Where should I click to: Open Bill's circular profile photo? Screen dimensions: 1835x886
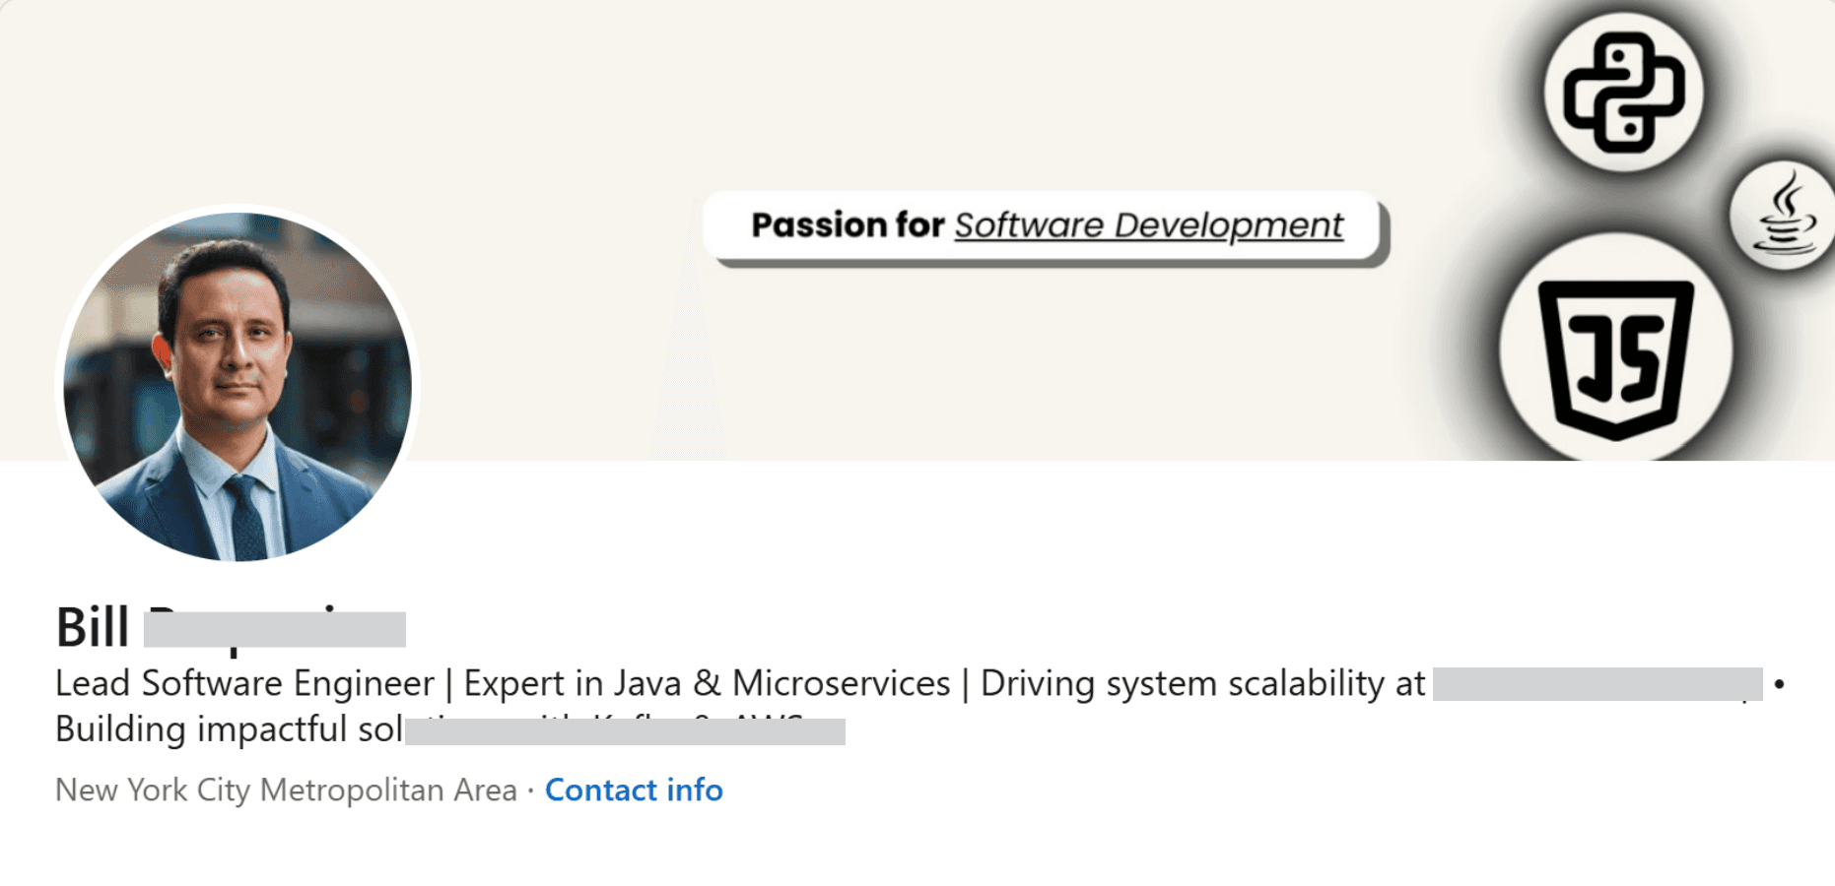(x=238, y=385)
